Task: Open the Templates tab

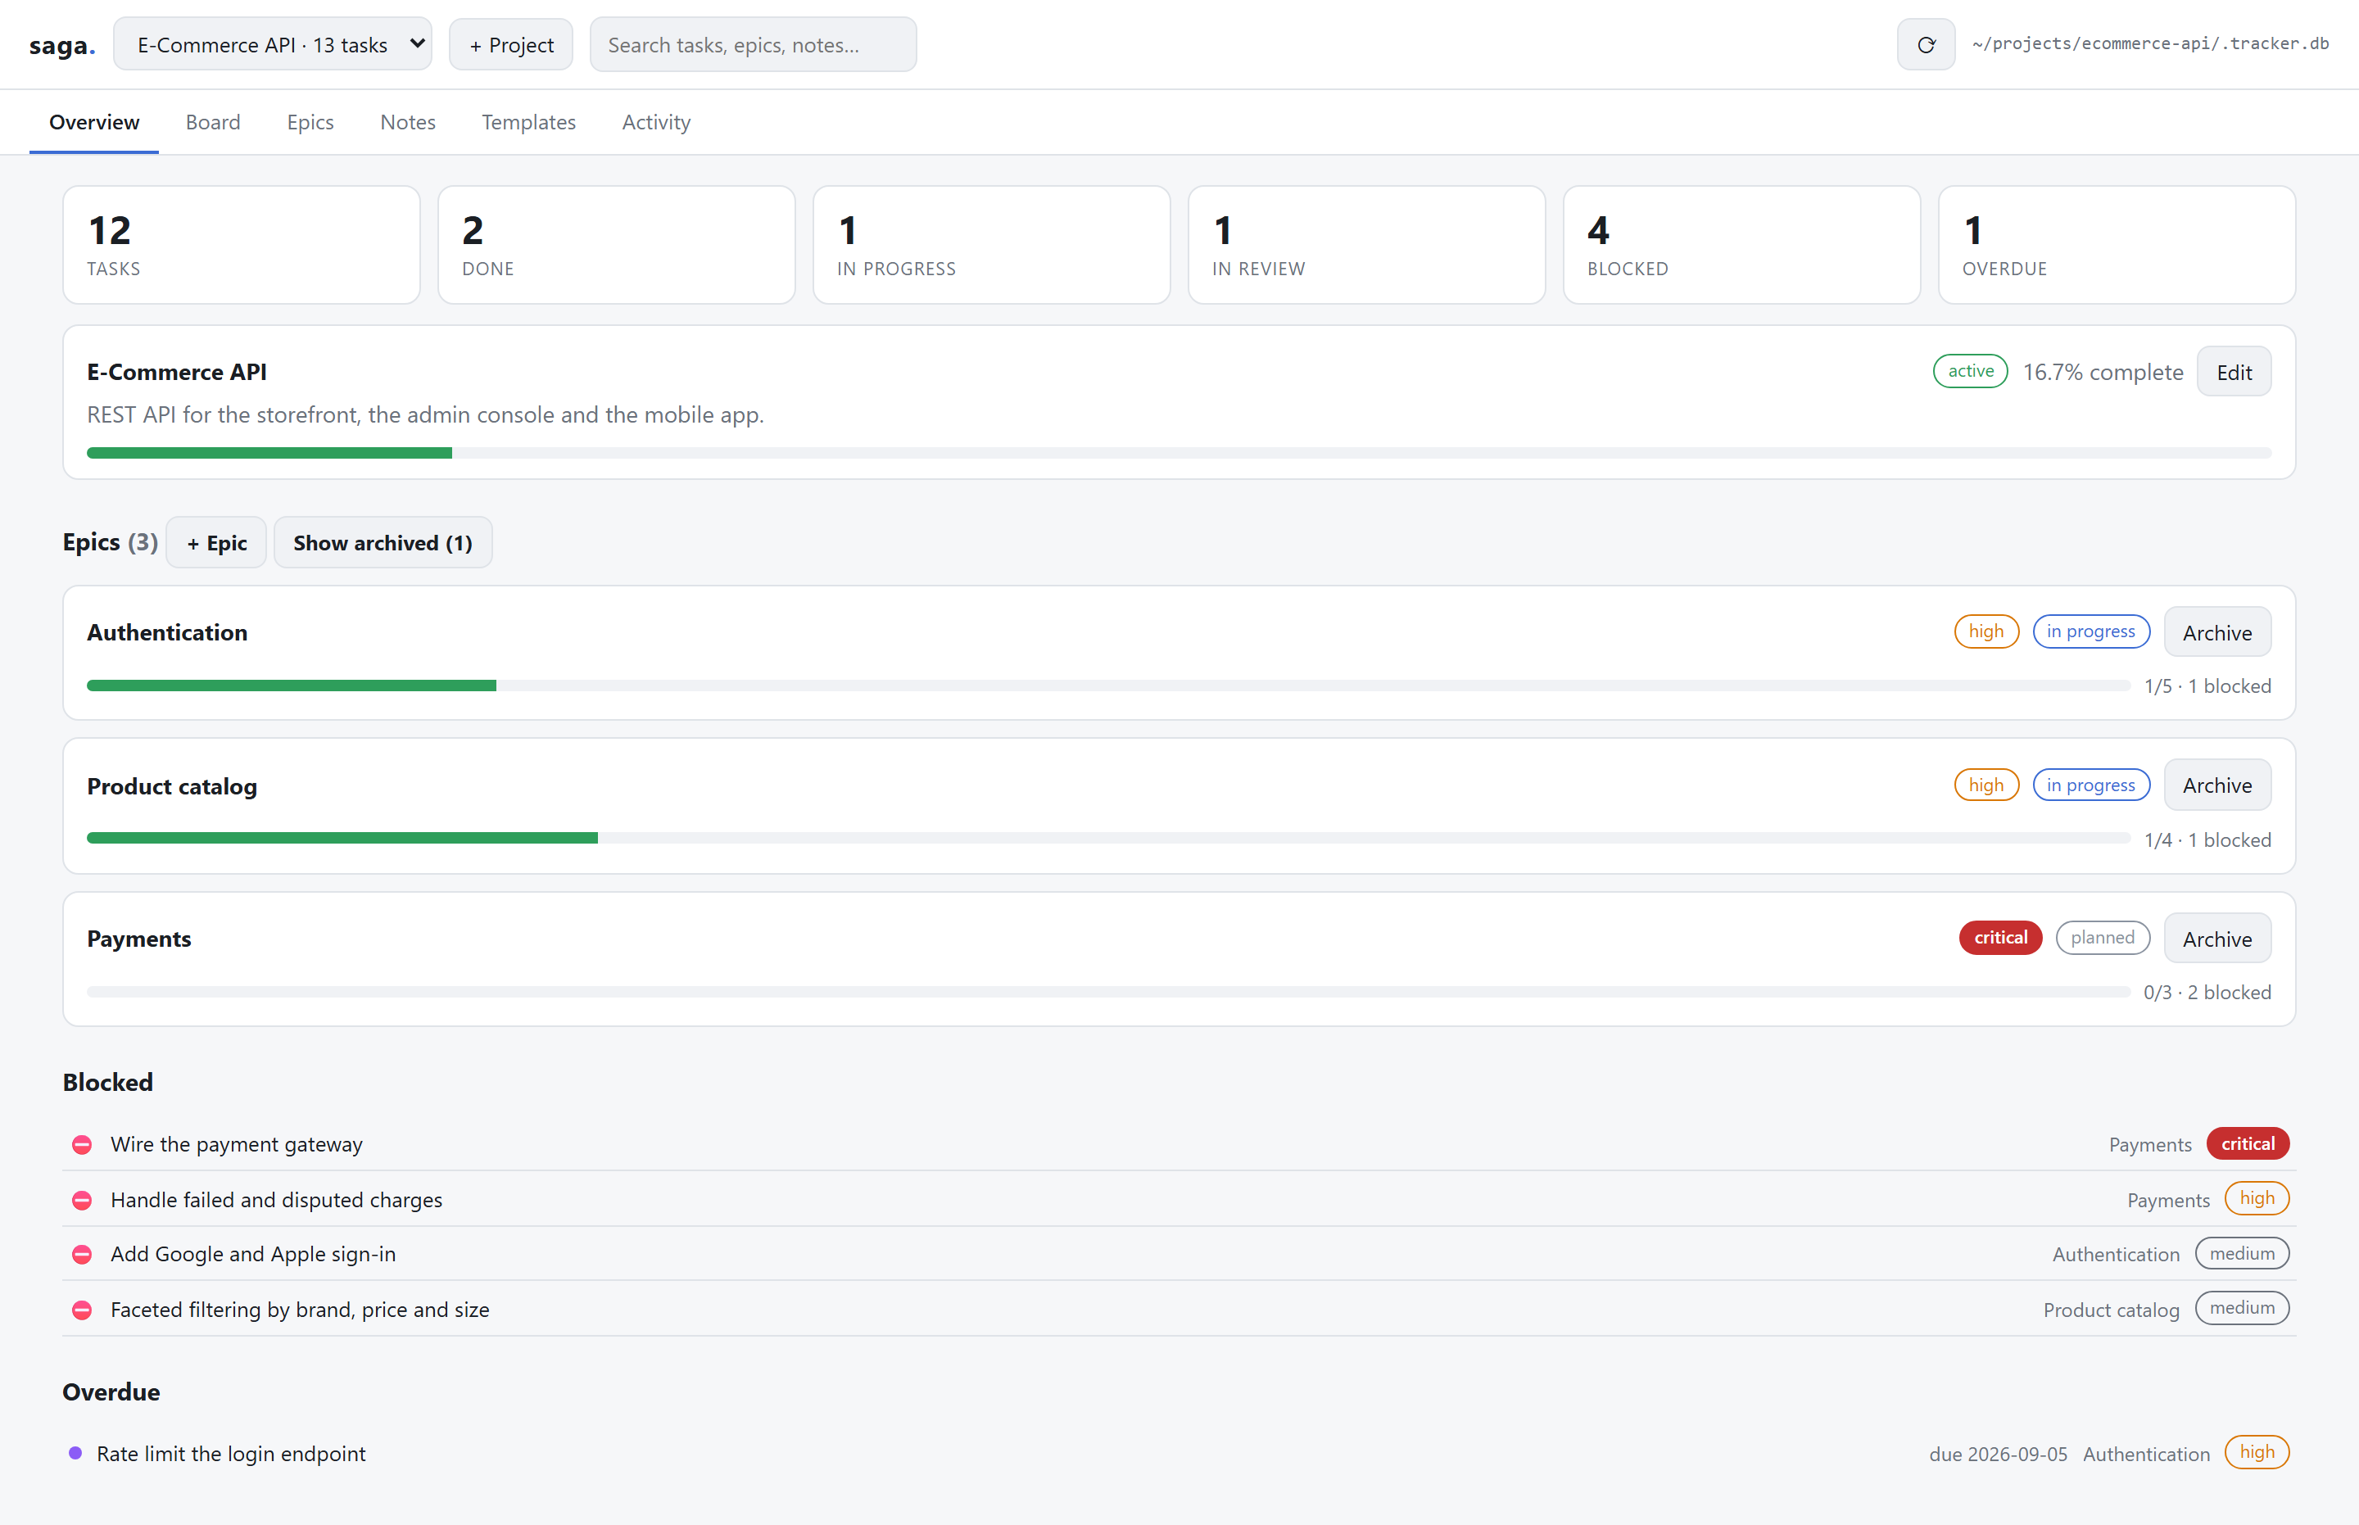Action: coord(529,122)
